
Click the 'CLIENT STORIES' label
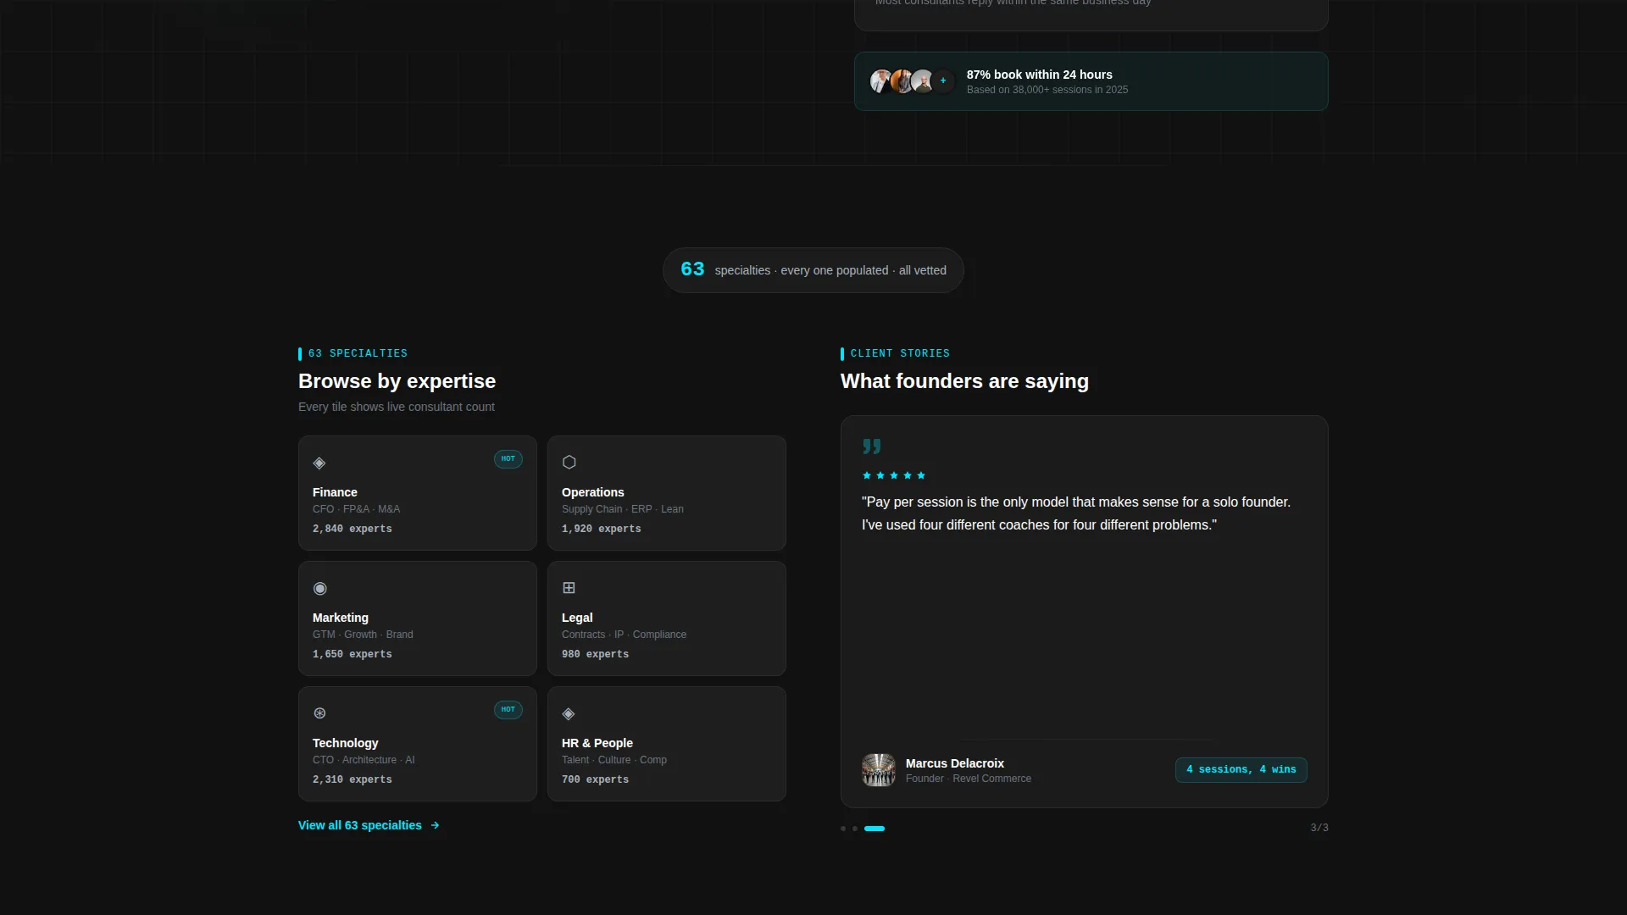(900, 353)
